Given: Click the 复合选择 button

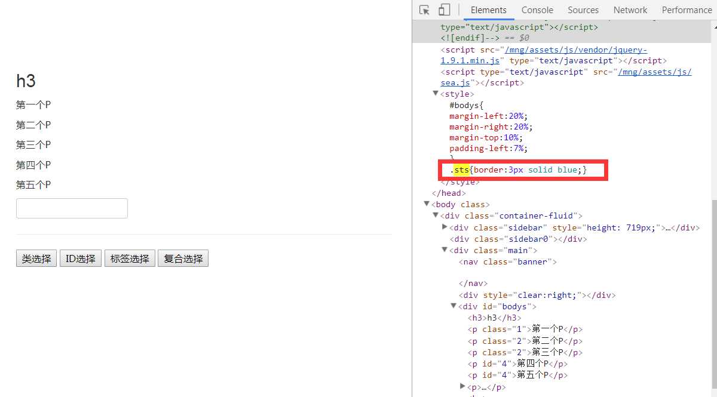Looking at the screenshot, I should coord(183,258).
